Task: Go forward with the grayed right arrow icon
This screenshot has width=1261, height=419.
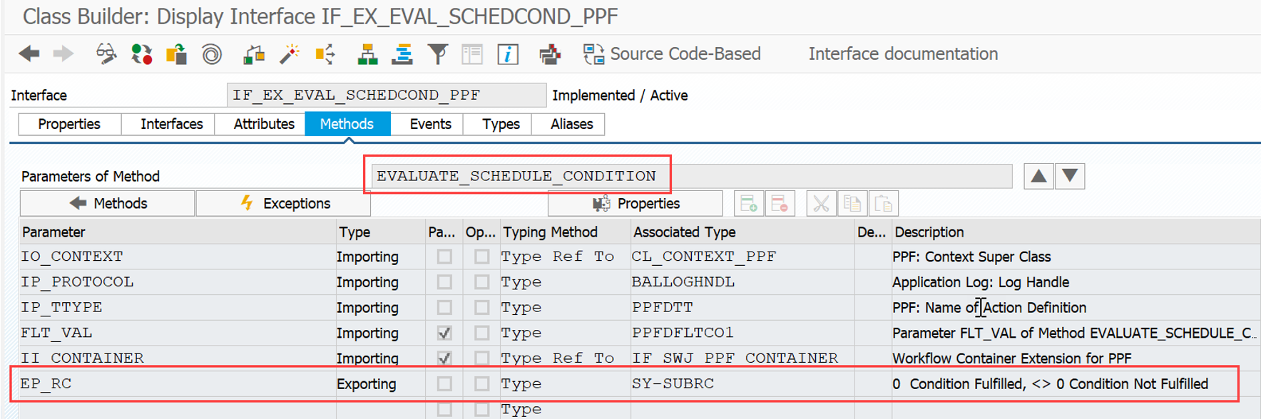Action: tap(63, 54)
